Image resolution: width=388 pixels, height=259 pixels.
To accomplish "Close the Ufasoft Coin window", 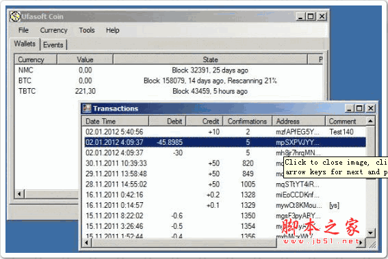I will coord(322,16).
